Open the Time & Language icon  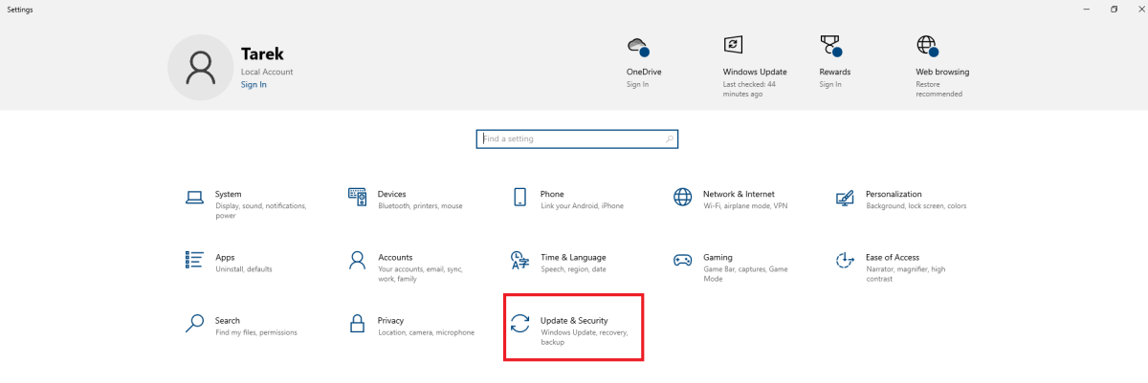pos(520,260)
